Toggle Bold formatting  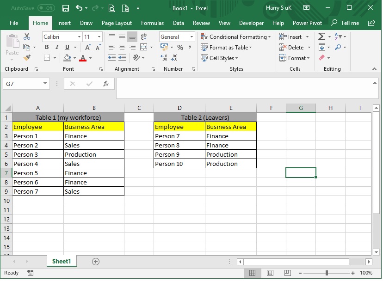pyautogui.click(x=47, y=47)
